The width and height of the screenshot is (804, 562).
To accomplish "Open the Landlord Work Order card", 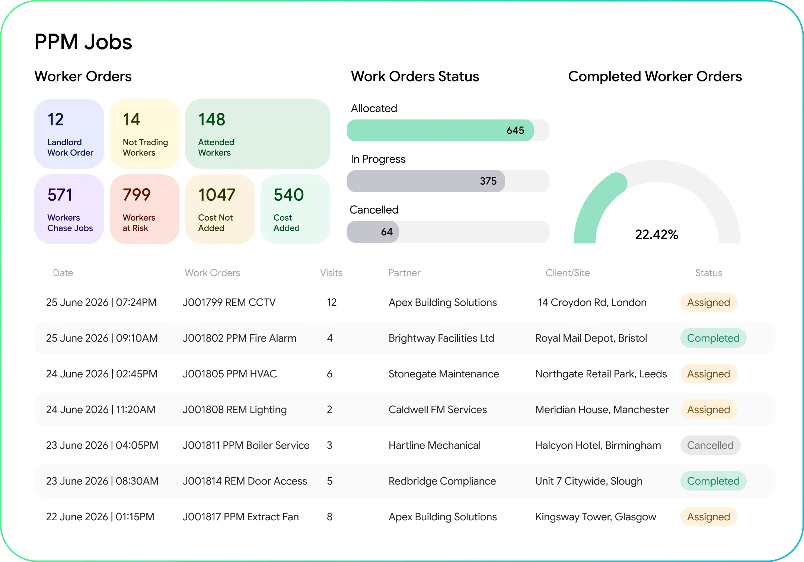I will pyautogui.click(x=69, y=134).
